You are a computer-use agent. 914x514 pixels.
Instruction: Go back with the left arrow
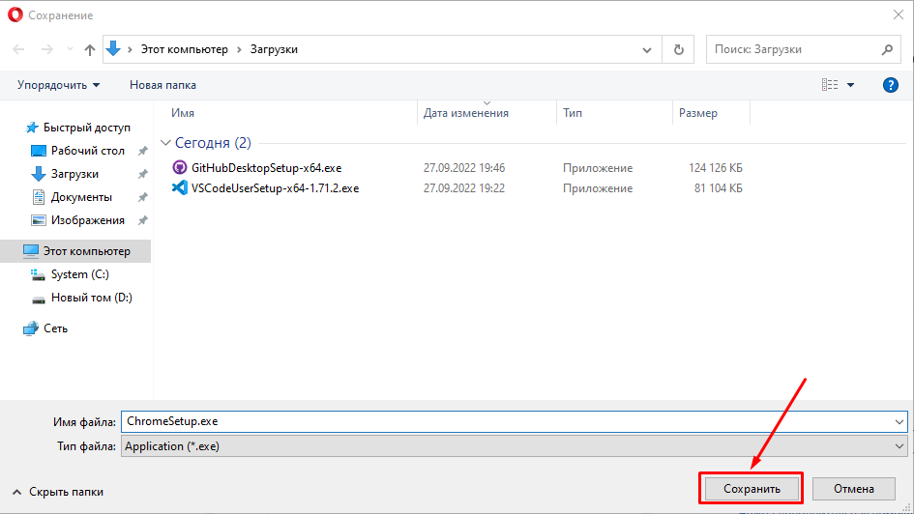tap(18, 49)
